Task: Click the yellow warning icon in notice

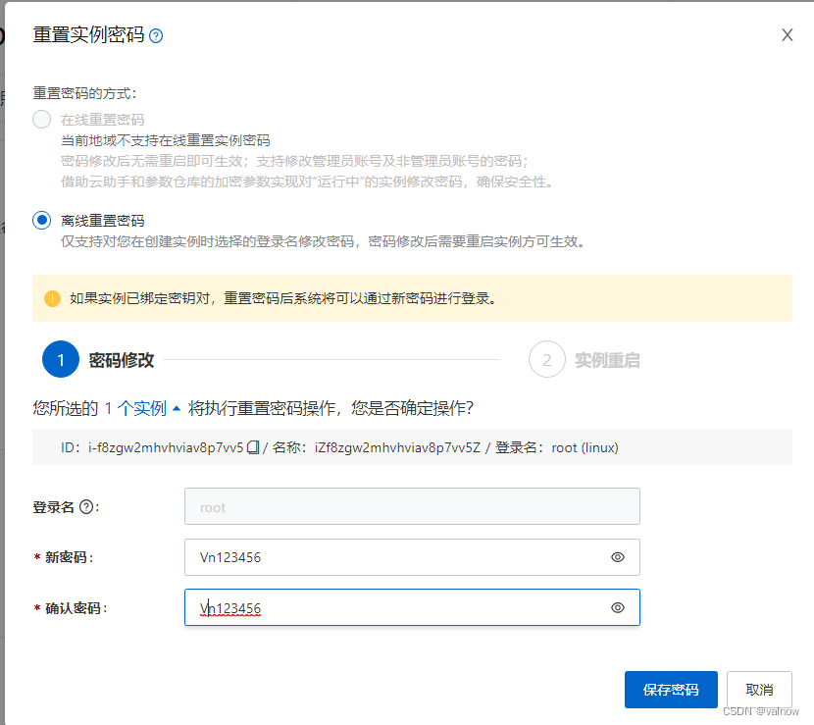Action: tap(52, 298)
